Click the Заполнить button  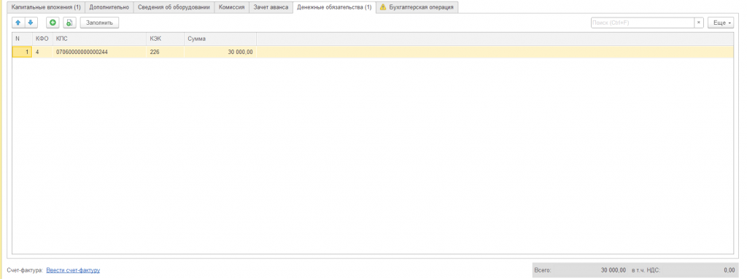(x=99, y=23)
